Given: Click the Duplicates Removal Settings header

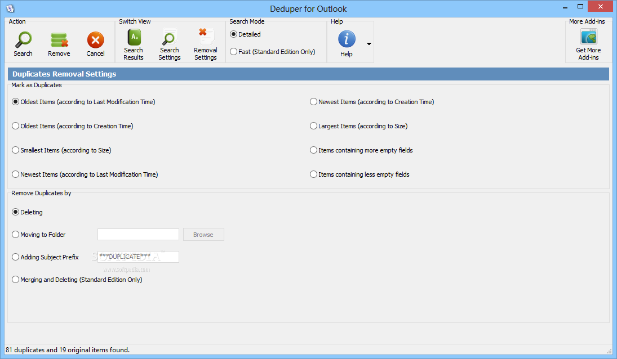Looking at the screenshot, I should [309, 74].
